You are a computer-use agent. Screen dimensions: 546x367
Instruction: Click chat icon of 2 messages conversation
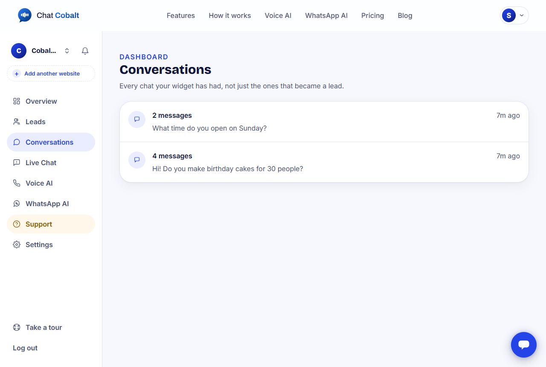pyautogui.click(x=137, y=119)
